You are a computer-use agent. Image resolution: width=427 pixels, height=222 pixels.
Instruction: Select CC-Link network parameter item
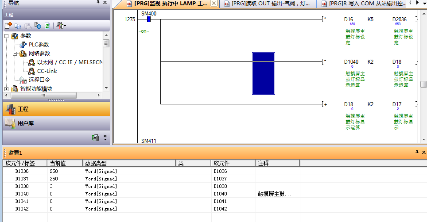(47, 71)
